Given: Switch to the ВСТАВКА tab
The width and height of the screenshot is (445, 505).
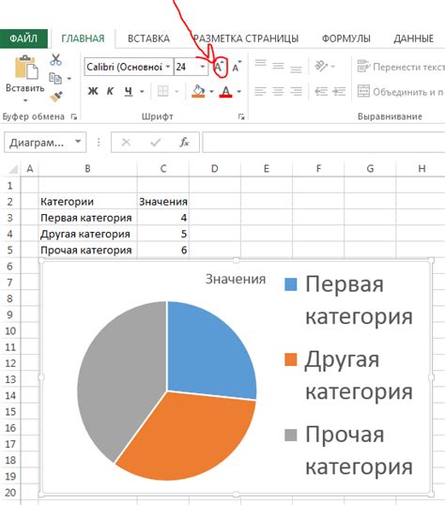Looking at the screenshot, I should click(149, 38).
